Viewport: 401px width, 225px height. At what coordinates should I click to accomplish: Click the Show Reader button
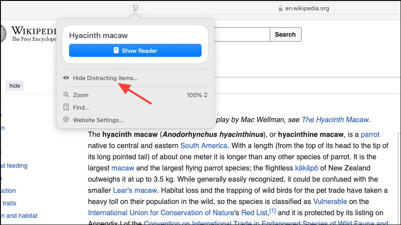[135, 50]
